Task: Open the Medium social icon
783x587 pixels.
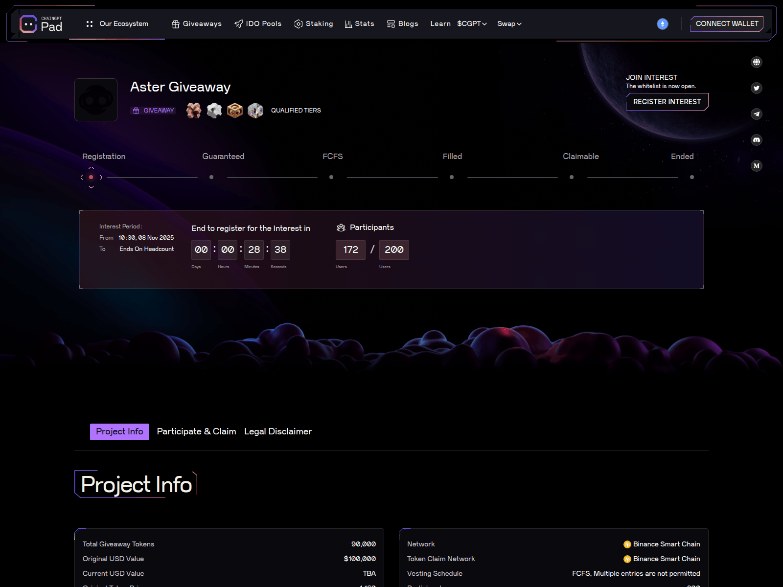Action: pyautogui.click(x=757, y=166)
